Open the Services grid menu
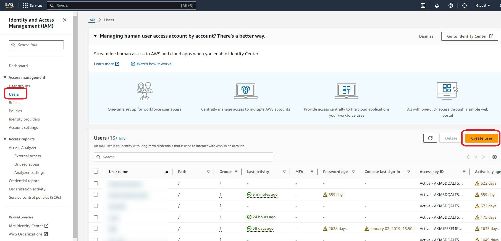The image size is (501, 241). pyautogui.click(x=33, y=6)
